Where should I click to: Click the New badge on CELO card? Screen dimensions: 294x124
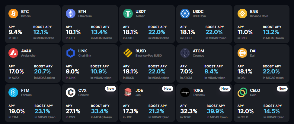(282, 89)
